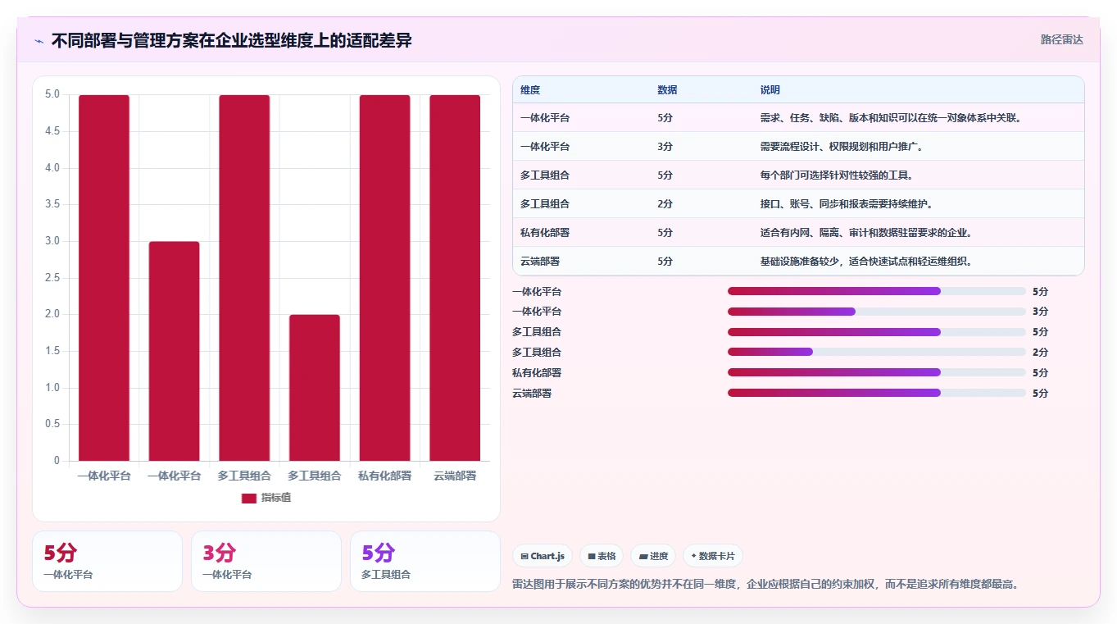Image resolution: width=1117 pixels, height=624 pixels.
Task: Select the 多工具组合 chart bar reaching 2.0
Action: (x=315, y=388)
